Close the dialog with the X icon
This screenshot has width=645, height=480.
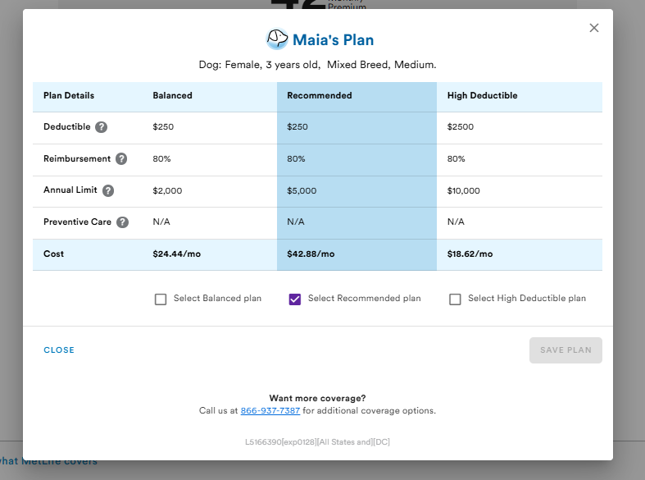tap(594, 28)
